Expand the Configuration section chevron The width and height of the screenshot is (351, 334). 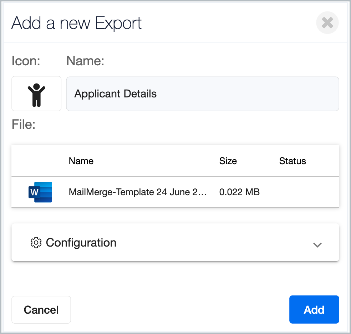pyautogui.click(x=317, y=245)
